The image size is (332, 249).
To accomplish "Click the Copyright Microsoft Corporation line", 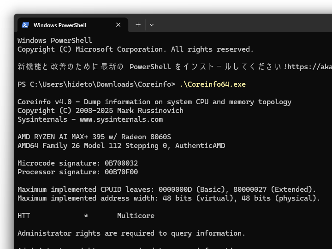I will coord(136,49).
